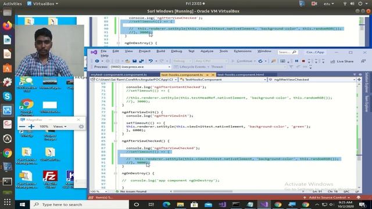Image resolution: width=372 pixels, height=209 pixels.
Task: Click the feedback icon beside Live Share
Action: click(363, 61)
